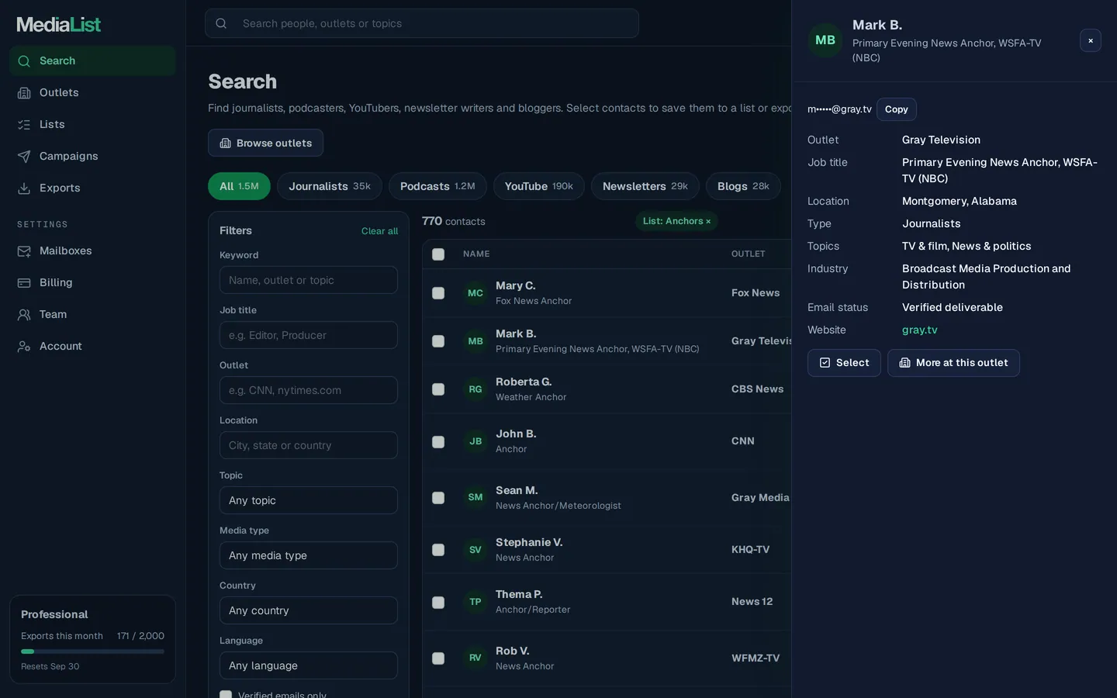The height and width of the screenshot is (698, 1117).
Task: Open the Any media type dropdown
Action: (309, 555)
